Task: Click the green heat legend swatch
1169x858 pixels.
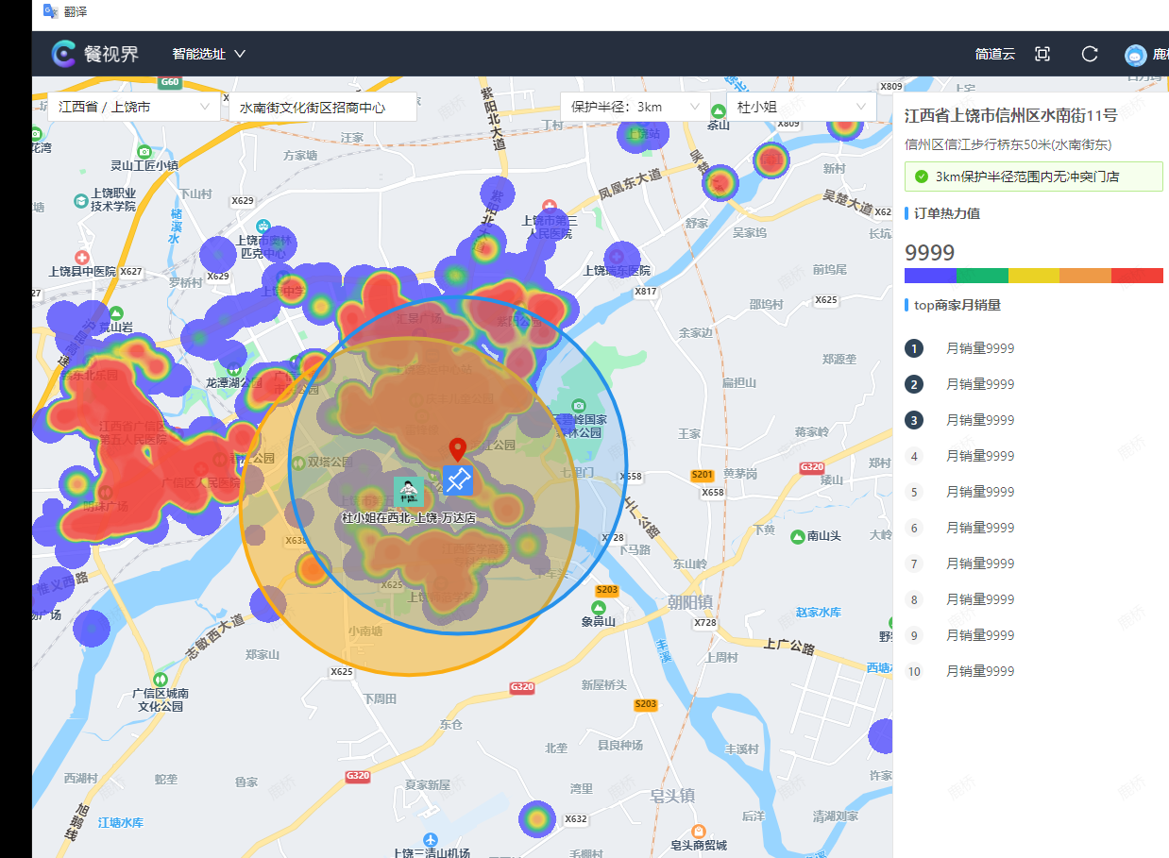Action: [x=982, y=276]
